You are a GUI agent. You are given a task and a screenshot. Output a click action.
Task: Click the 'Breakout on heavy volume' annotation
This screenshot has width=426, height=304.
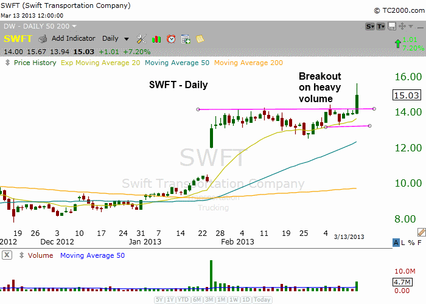coord(319,88)
